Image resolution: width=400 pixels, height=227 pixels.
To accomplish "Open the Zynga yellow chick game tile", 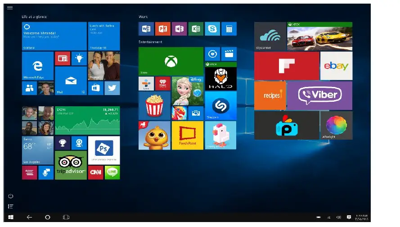I will pos(154,135).
